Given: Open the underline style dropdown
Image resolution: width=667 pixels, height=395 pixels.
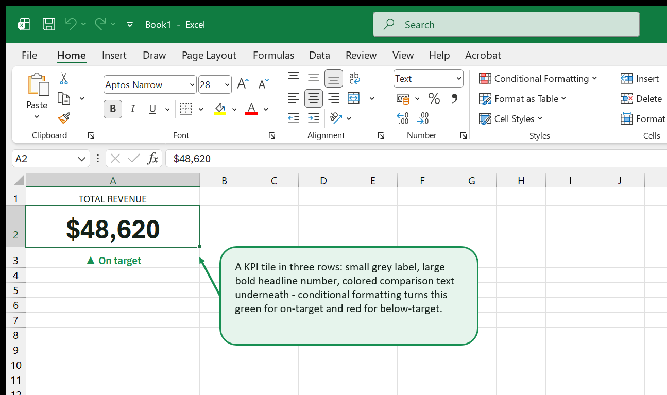Looking at the screenshot, I should (167, 109).
